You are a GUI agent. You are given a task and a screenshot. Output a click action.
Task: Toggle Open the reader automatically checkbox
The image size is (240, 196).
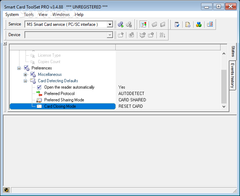tap(39, 87)
